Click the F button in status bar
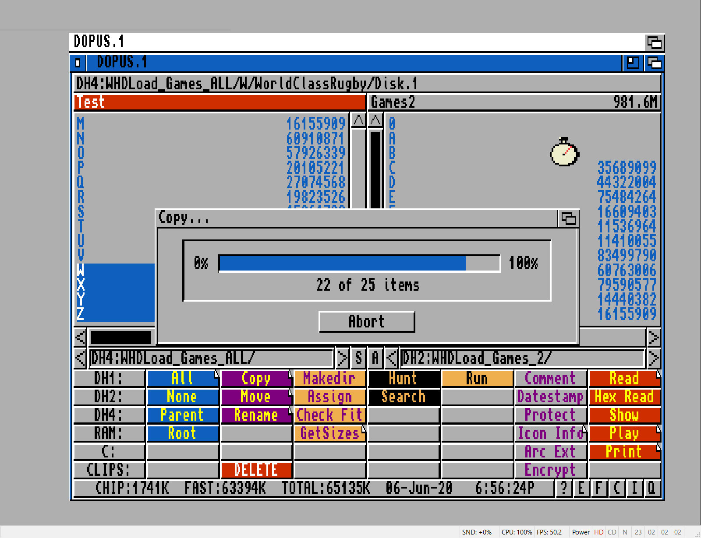Image resolution: width=701 pixels, height=538 pixels. 599,488
